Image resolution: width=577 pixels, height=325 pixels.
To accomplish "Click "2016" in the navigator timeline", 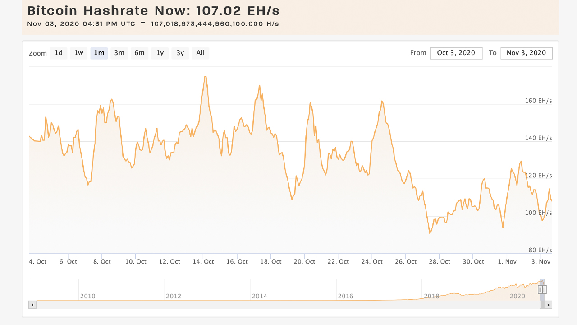I will tap(346, 296).
